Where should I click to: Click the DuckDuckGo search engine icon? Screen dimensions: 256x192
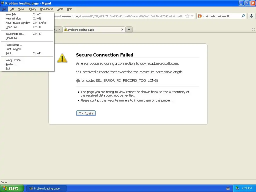[199, 16]
